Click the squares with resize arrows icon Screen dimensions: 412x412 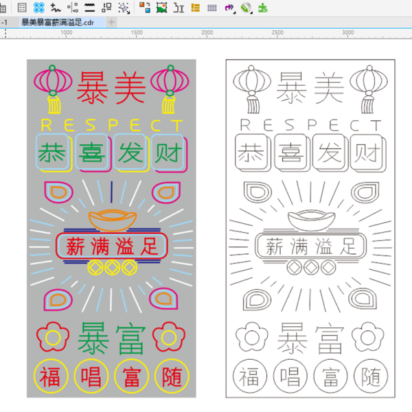[106, 8]
